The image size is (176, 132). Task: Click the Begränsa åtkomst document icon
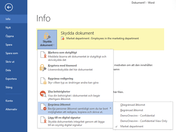tap(43, 106)
